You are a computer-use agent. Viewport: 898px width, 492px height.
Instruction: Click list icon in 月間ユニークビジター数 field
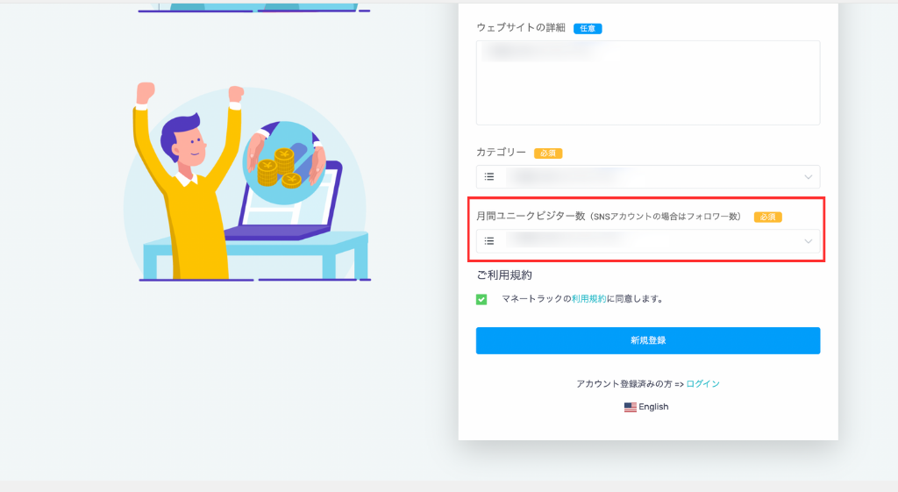coord(489,241)
